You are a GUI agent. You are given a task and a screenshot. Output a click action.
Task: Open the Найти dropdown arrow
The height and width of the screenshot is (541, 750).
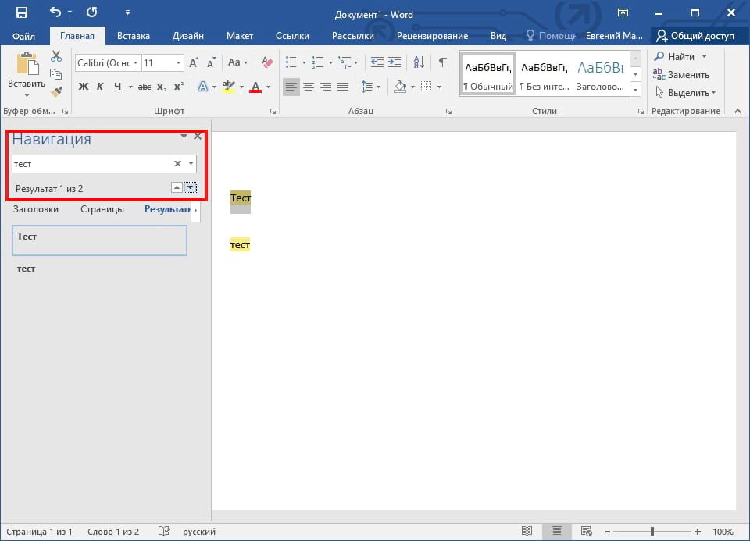tap(704, 56)
